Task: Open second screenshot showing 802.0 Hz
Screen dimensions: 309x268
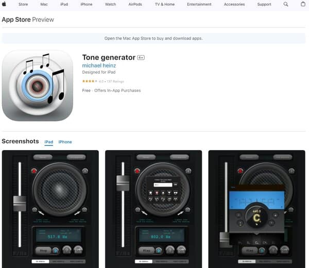Action: pos(153,209)
